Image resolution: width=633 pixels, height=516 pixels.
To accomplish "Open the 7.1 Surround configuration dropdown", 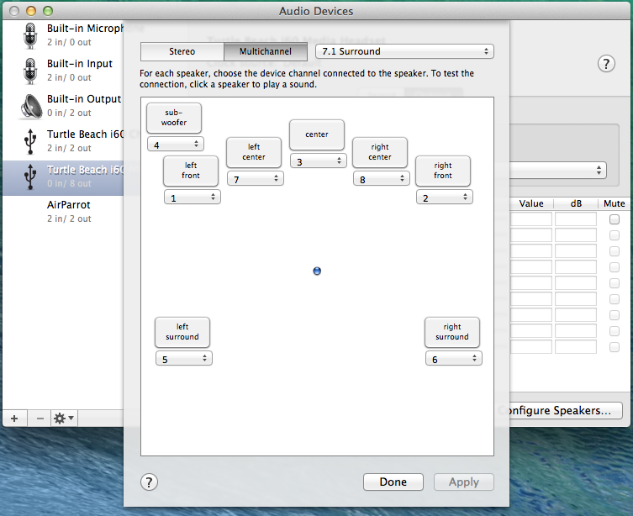I will pos(404,51).
